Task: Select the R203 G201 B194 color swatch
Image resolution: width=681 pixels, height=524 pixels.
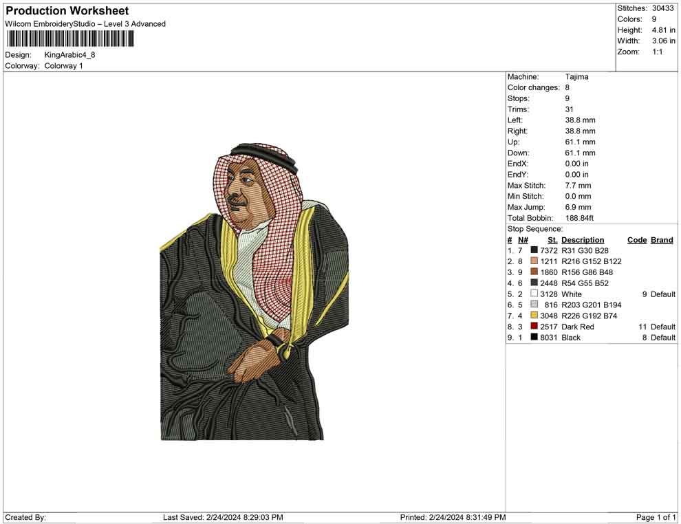Action: 534,305
